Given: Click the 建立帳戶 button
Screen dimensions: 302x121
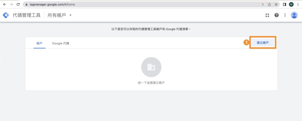Looking at the screenshot, I should pyautogui.click(x=263, y=42).
